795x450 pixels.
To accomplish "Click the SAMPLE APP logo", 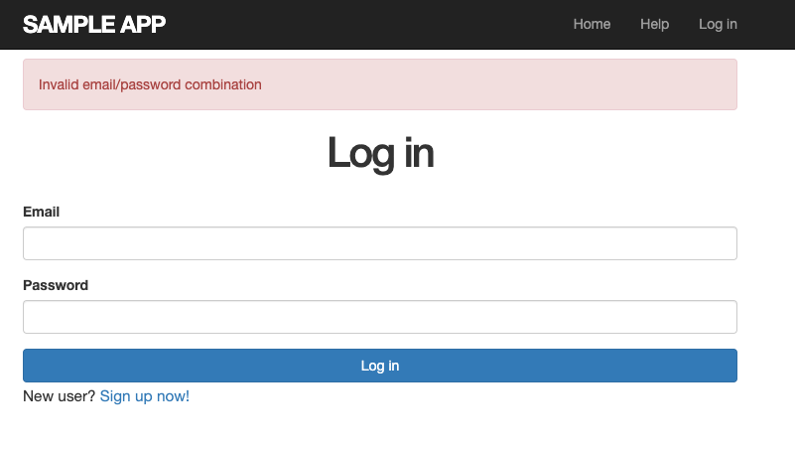I will 94,24.
